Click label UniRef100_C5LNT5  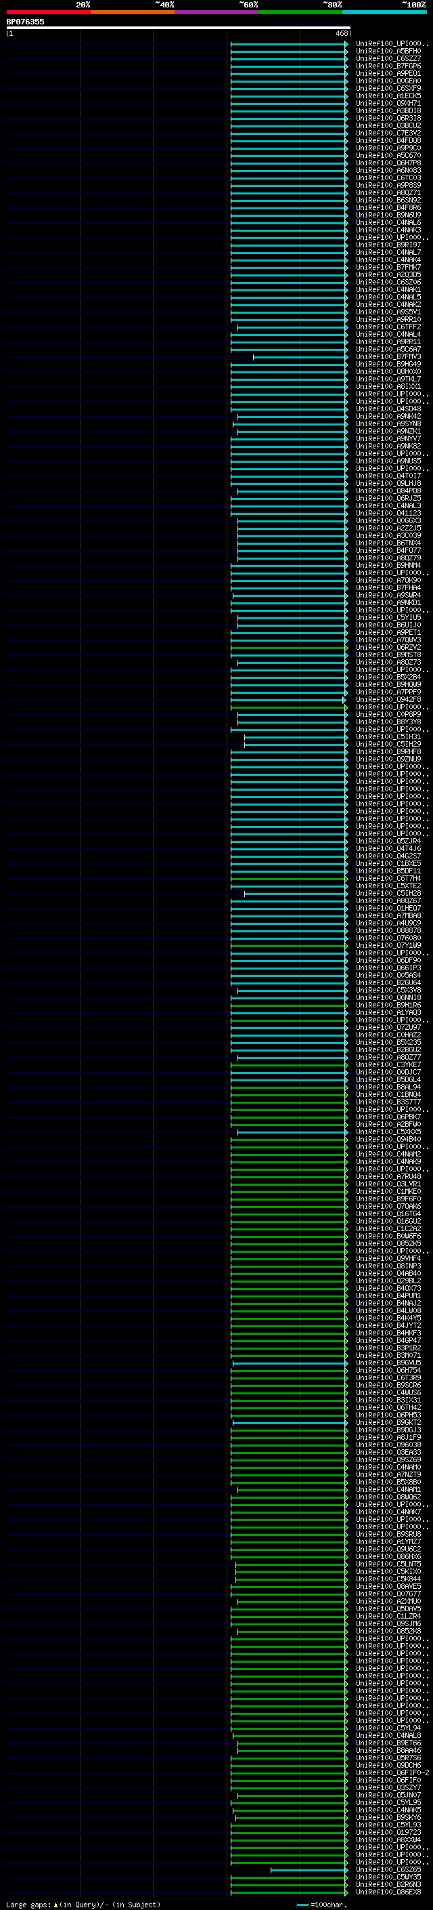[388, 1564]
